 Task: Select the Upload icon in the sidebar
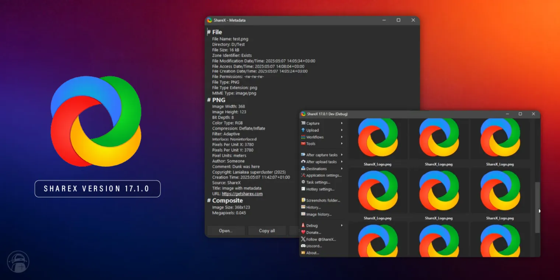click(x=303, y=130)
